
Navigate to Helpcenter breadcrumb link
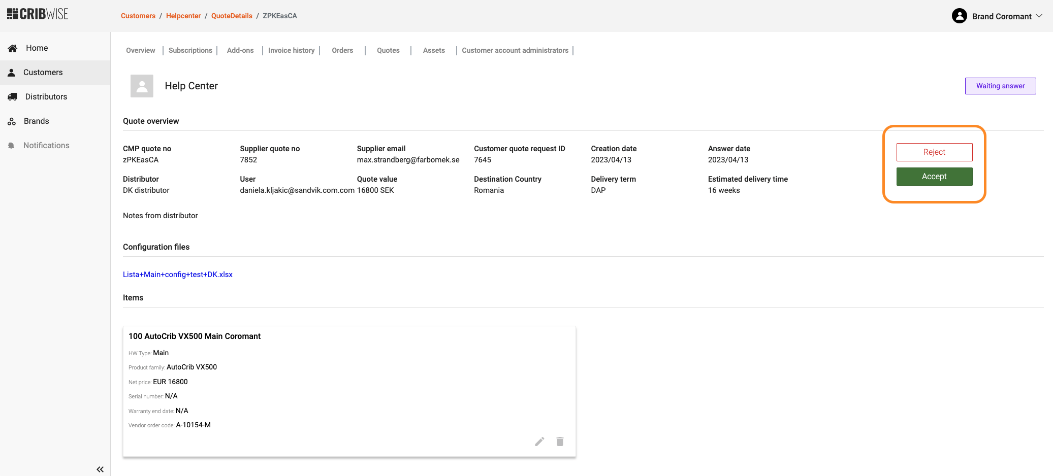coord(183,16)
